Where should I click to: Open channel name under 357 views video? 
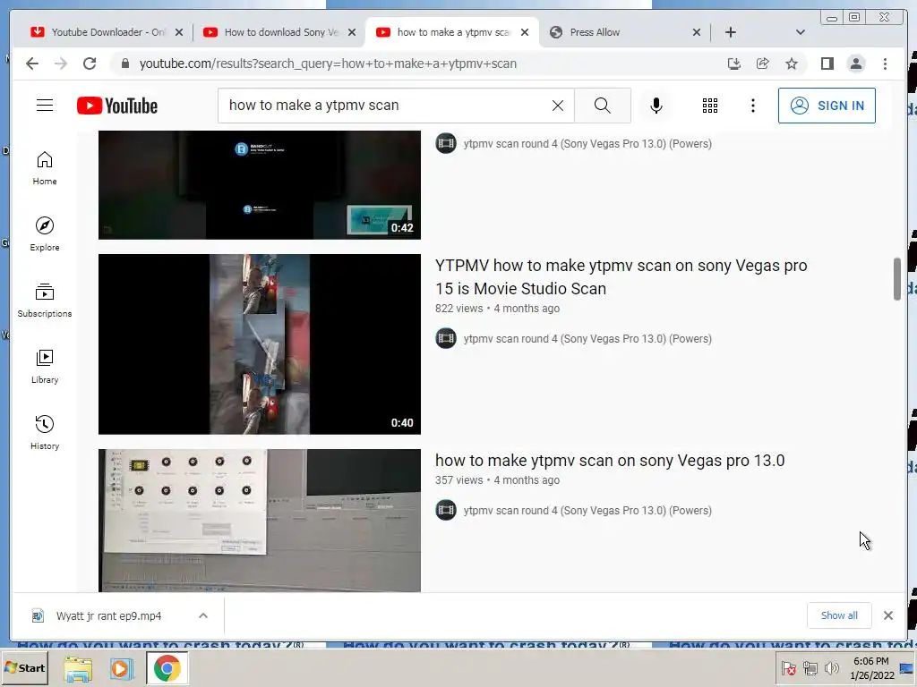pos(587,511)
